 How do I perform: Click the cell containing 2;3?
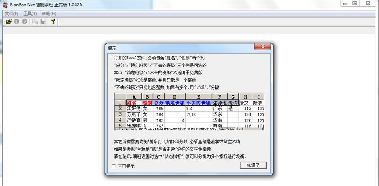(x=199, y=109)
